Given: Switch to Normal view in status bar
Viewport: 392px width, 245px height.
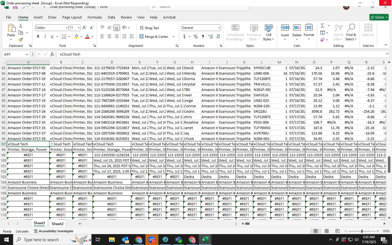Looking at the screenshot, I should 316,231.
